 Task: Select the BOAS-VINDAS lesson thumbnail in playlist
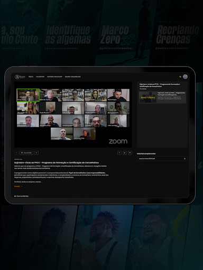[x=148, y=97]
